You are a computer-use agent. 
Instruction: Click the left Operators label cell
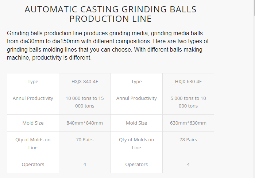(33, 165)
